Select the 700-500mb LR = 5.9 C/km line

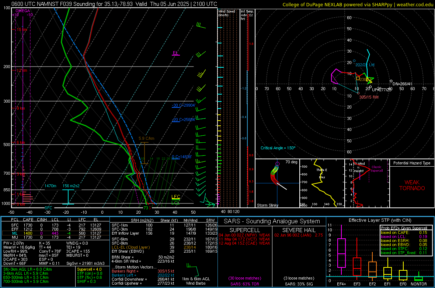(x=26, y=281)
